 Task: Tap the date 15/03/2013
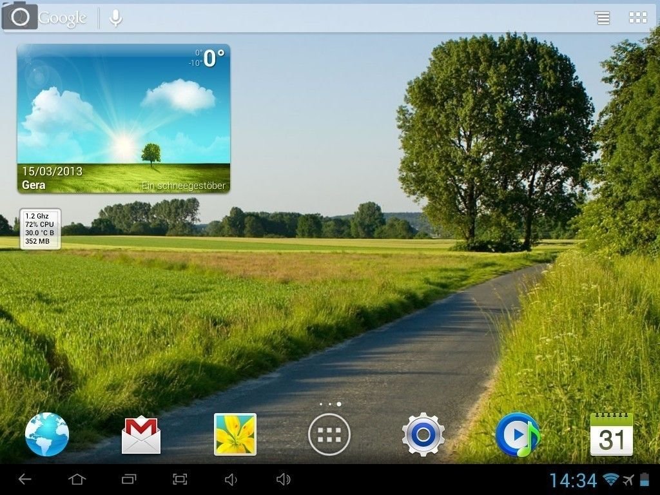[52, 171]
